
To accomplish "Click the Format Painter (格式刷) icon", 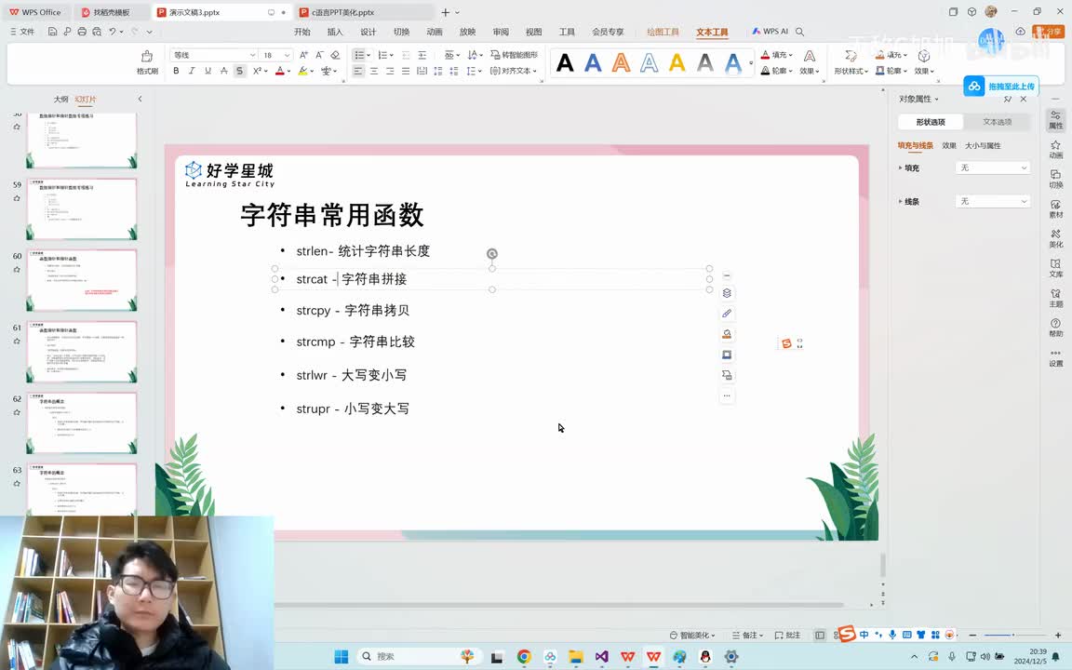I will tap(147, 61).
